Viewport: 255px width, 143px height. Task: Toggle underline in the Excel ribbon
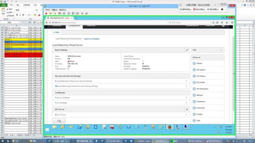(23, 15)
